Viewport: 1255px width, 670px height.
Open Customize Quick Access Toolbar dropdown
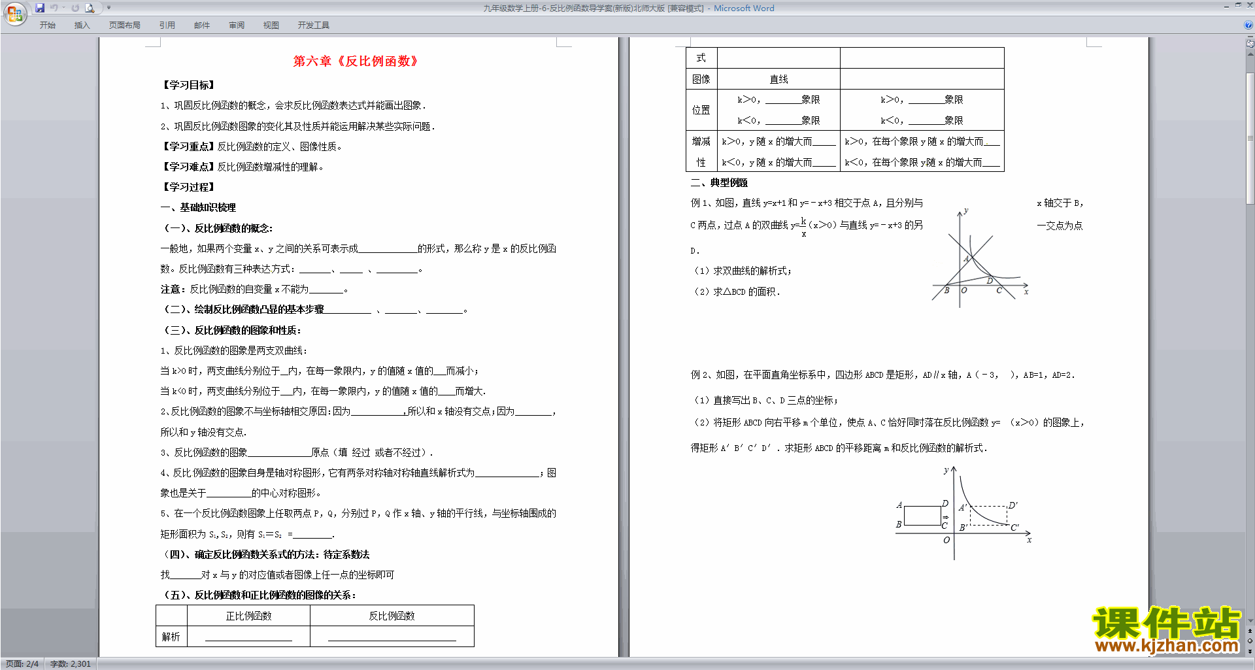pyautogui.click(x=109, y=8)
